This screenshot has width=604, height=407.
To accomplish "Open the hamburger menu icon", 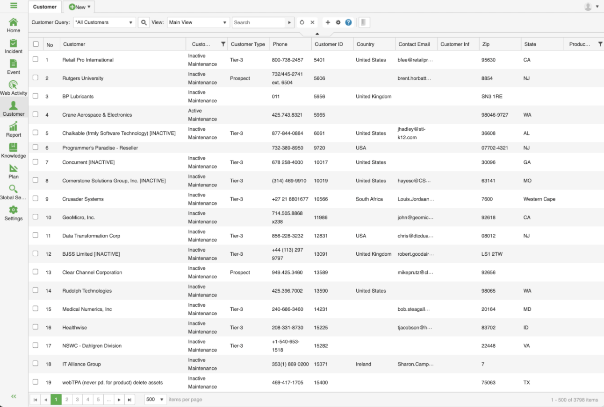I will 14,6.
